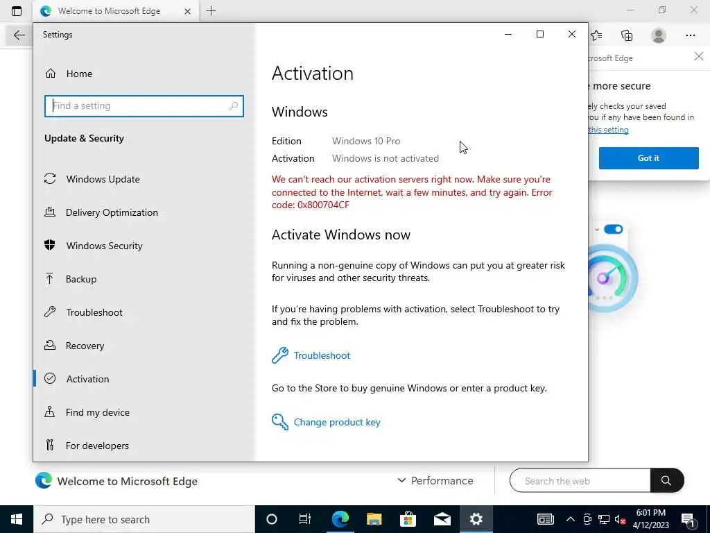Click the Activation checkmark sidebar icon
The image size is (710, 533).
point(50,378)
